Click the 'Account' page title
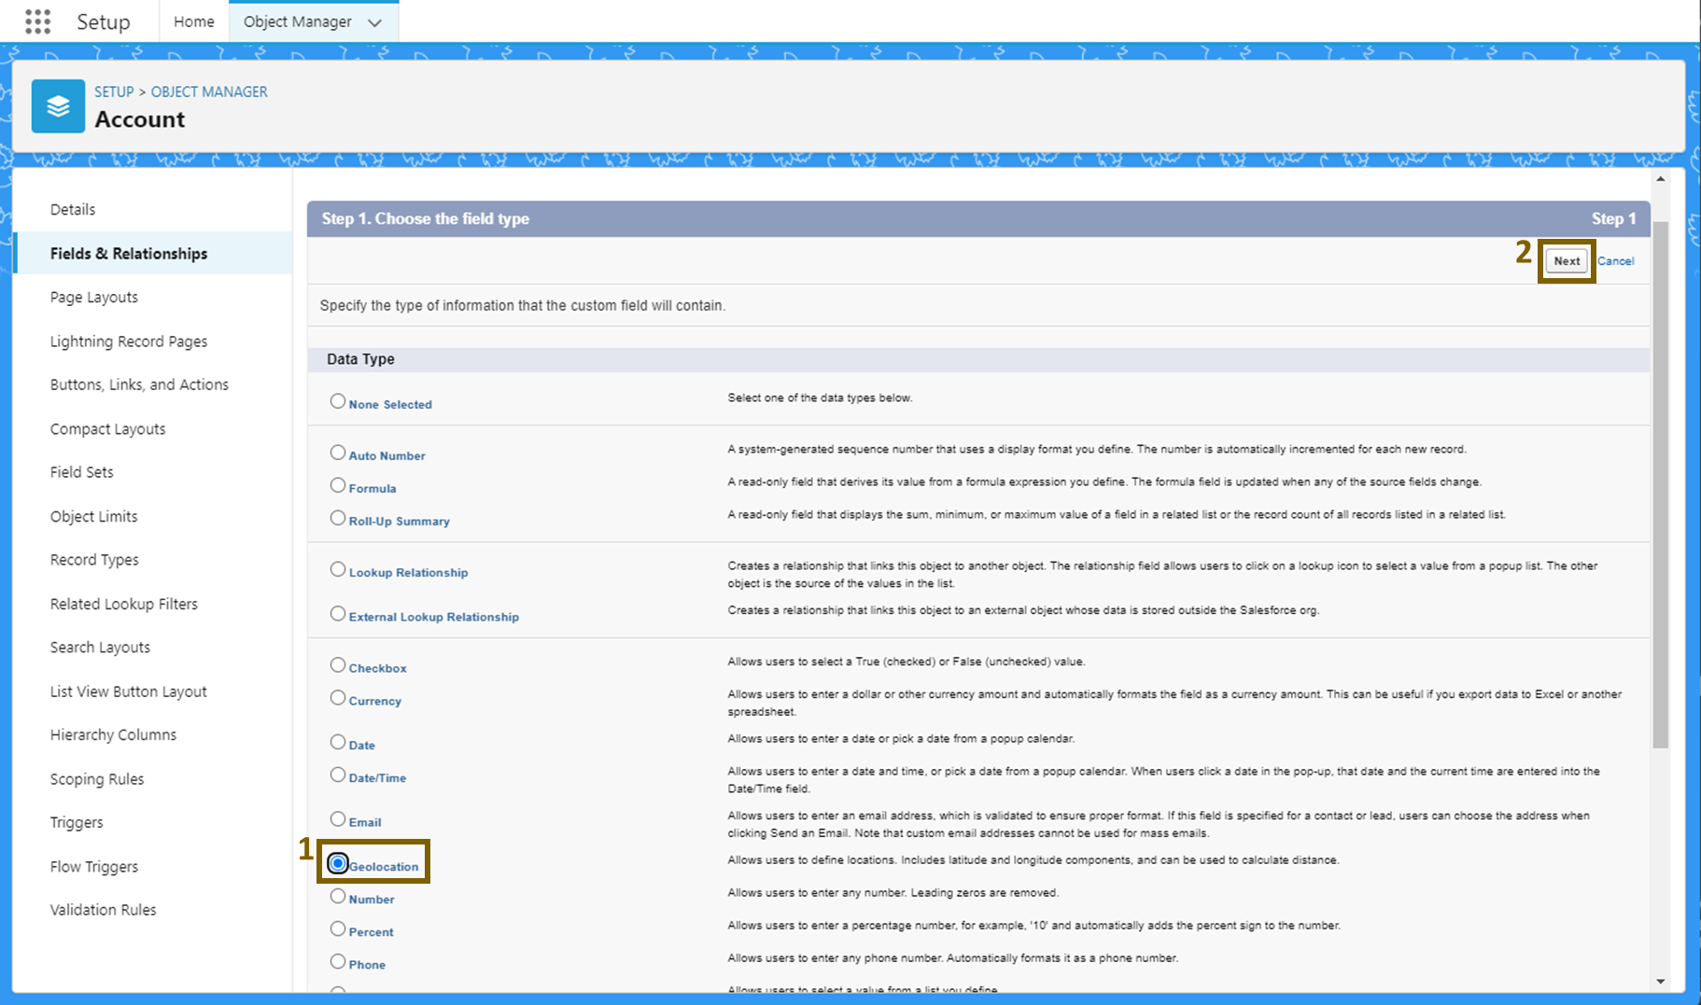The width and height of the screenshot is (1701, 1005). [x=140, y=119]
